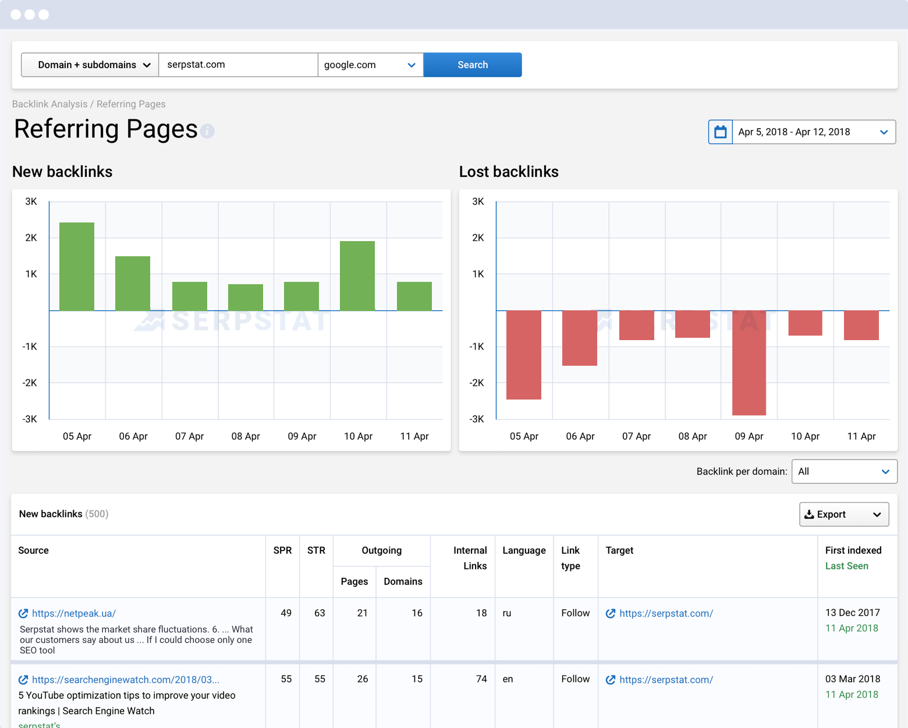Click the New backlinks (500) table title
This screenshot has height=728, width=908.
pyautogui.click(x=64, y=514)
